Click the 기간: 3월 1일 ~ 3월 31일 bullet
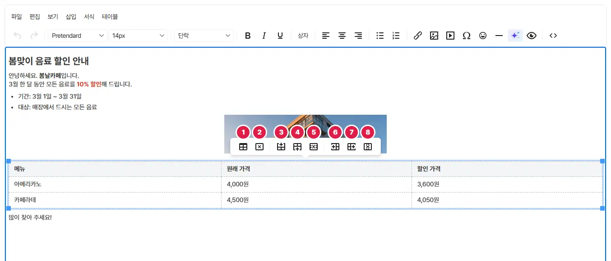Screen dimensions: 611x261 50,96
